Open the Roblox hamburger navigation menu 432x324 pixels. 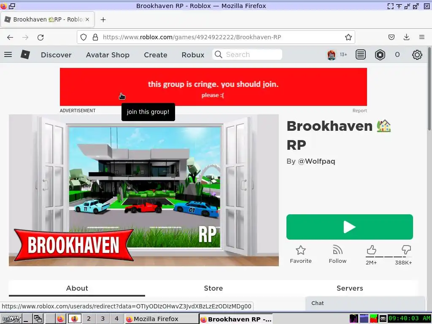tap(8, 54)
